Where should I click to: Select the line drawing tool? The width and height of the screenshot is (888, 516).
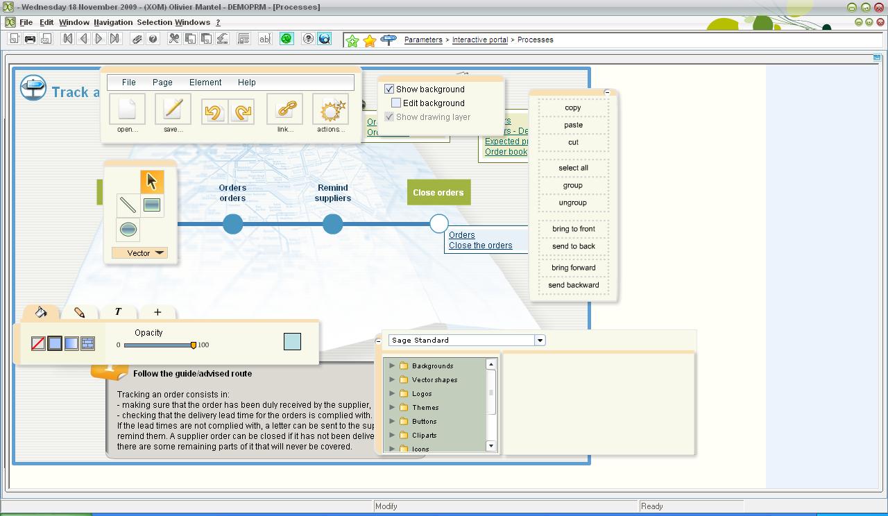point(128,205)
